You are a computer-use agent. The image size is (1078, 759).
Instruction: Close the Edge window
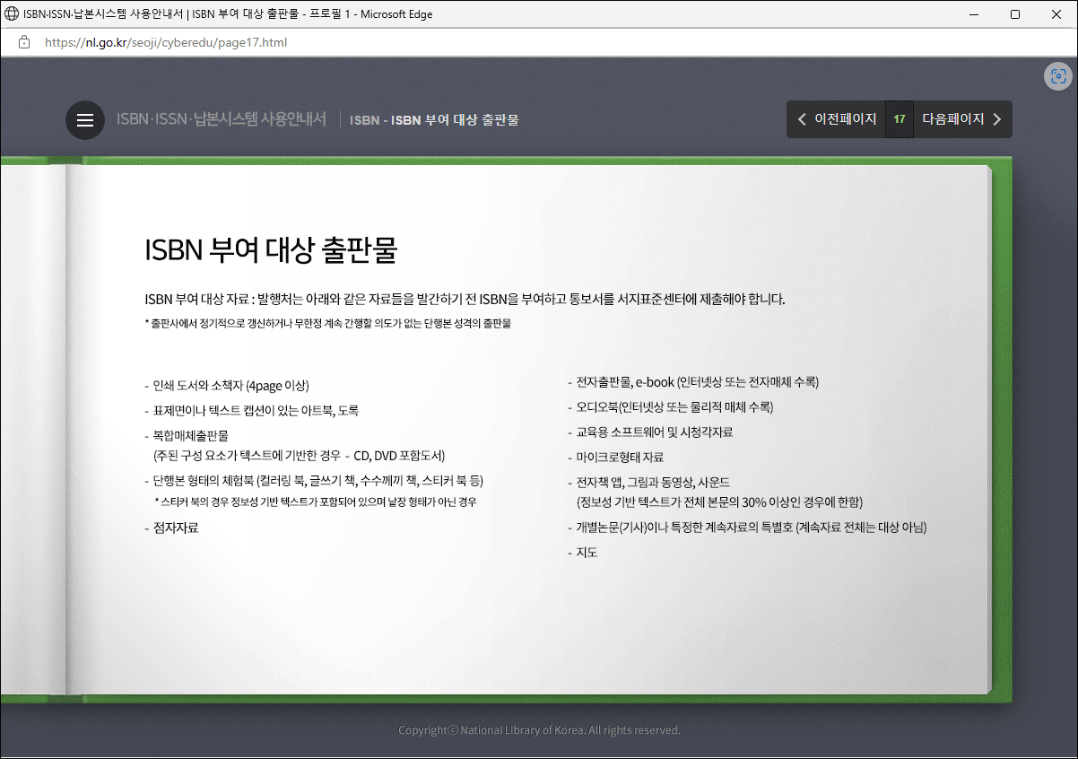tap(1056, 13)
